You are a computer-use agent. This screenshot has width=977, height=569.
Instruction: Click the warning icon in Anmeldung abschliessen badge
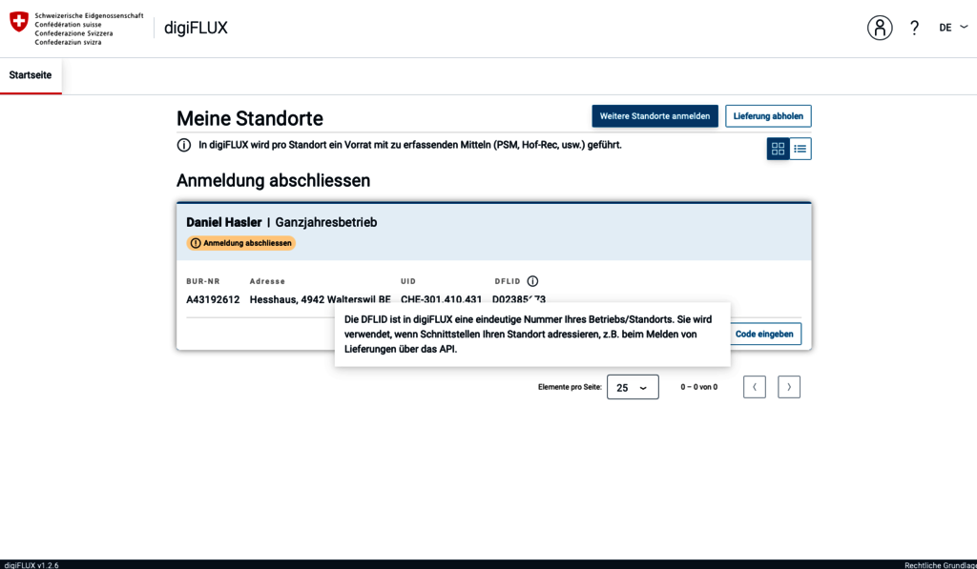(x=196, y=243)
